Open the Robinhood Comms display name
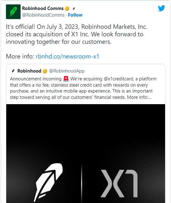171x203 pixels. click(x=43, y=8)
